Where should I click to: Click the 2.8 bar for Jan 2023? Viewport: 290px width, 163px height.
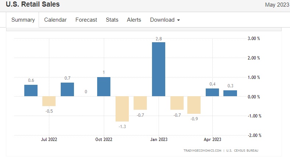[x=159, y=69]
